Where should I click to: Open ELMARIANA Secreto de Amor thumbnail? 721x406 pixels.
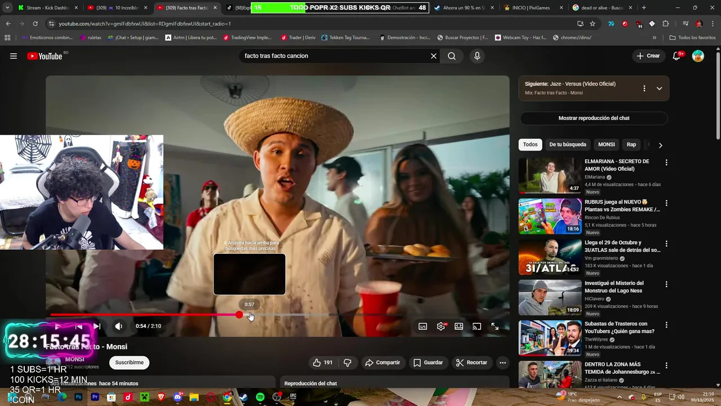pos(550,175)
